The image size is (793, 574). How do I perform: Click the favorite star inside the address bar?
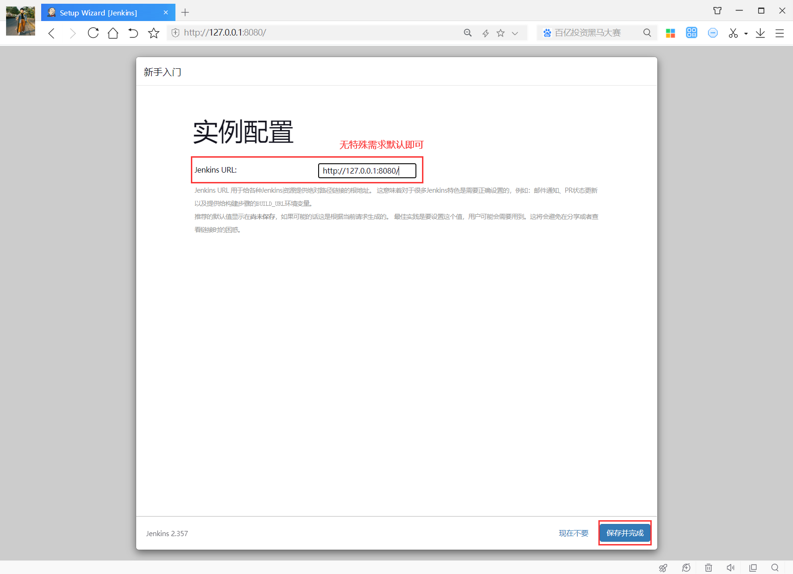pyautogui.click(x=501, y=33)
